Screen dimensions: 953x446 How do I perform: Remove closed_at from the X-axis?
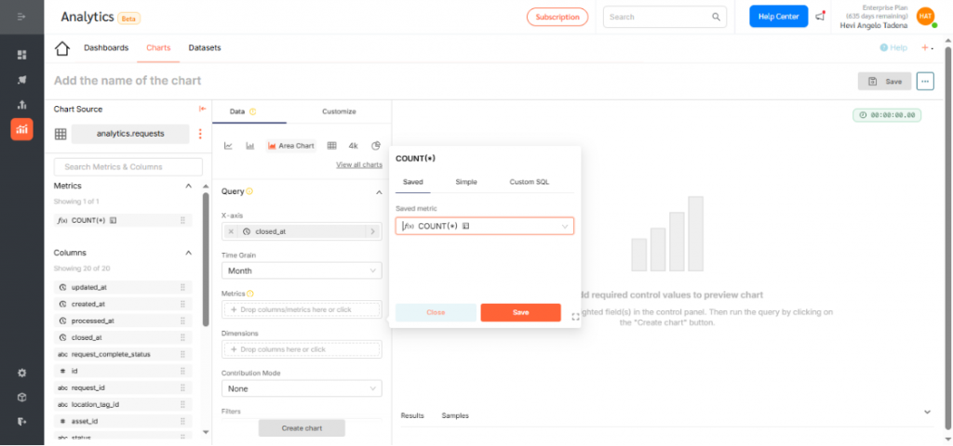(232, 231)
